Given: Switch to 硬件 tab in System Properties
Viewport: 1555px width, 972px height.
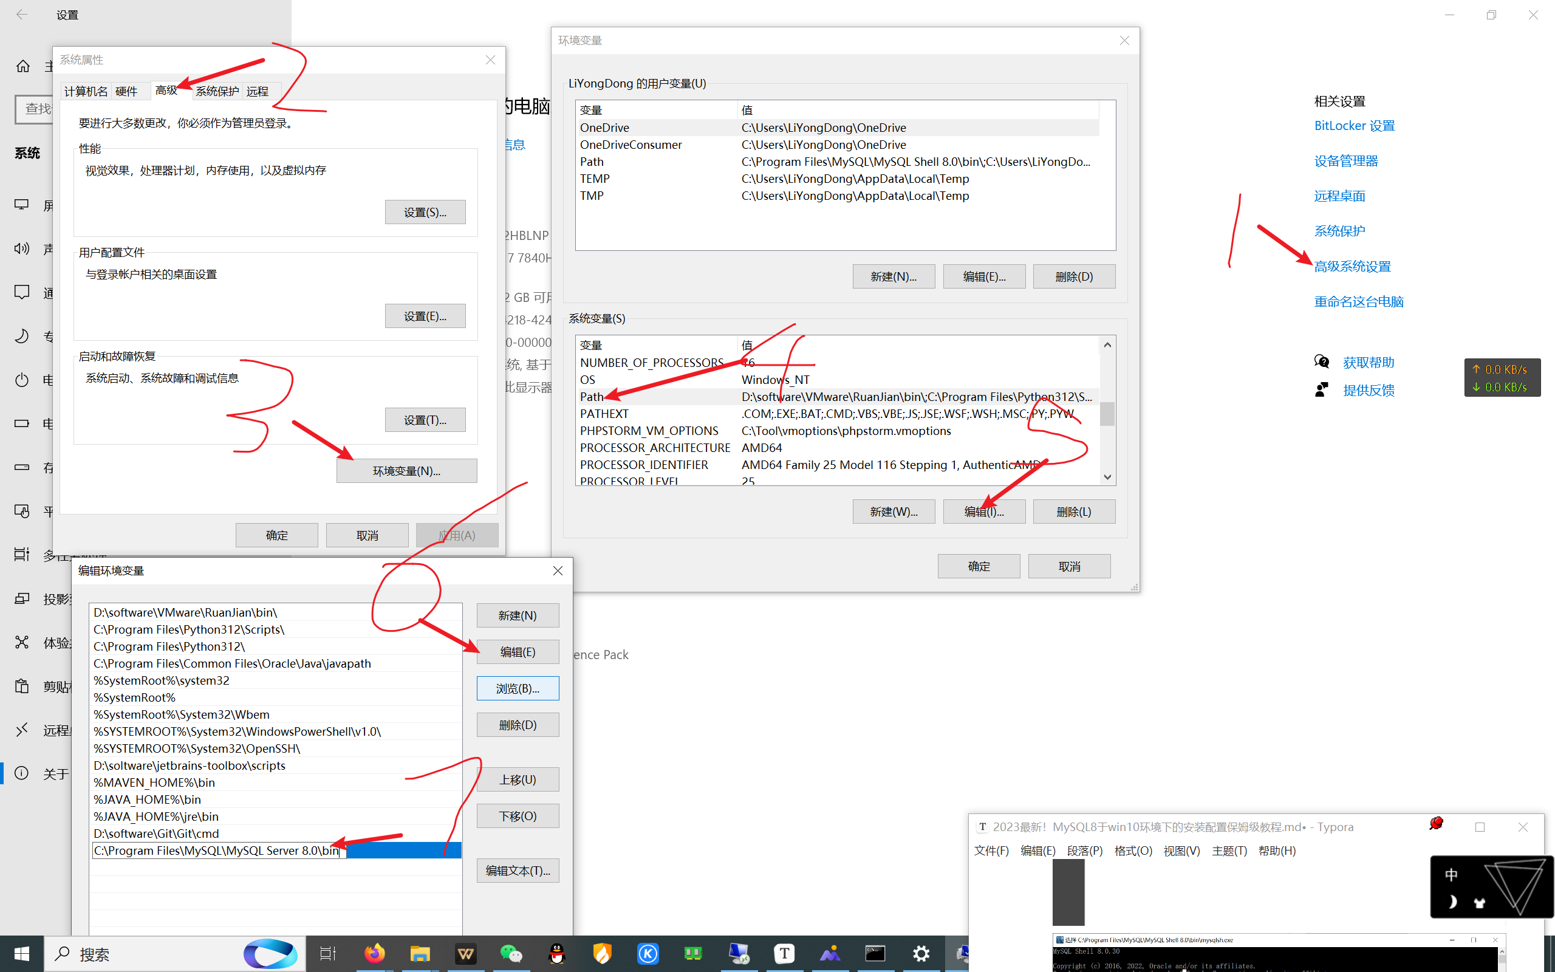Looking at the screenshot, I should [126, 91].
